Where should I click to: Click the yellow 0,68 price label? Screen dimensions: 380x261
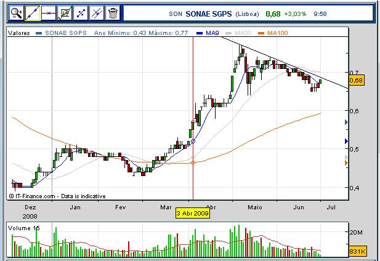[356, 80]
